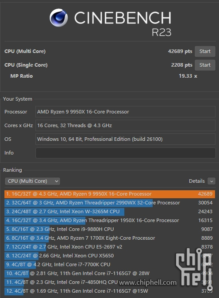This screenshot has height=298, width=219.
Task: Click the 9087 score in ranking
Action: click(x=207, y=229)
